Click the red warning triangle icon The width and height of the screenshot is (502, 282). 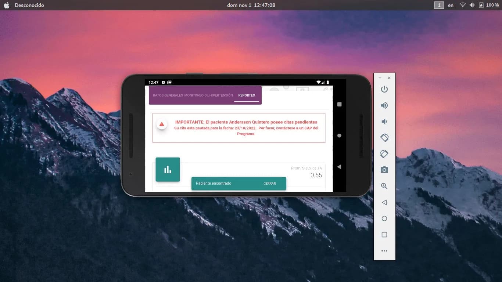click(162, 124)
